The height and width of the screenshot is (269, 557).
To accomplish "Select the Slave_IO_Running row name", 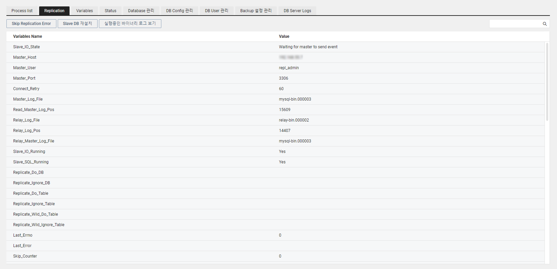I will click(29, 152).
